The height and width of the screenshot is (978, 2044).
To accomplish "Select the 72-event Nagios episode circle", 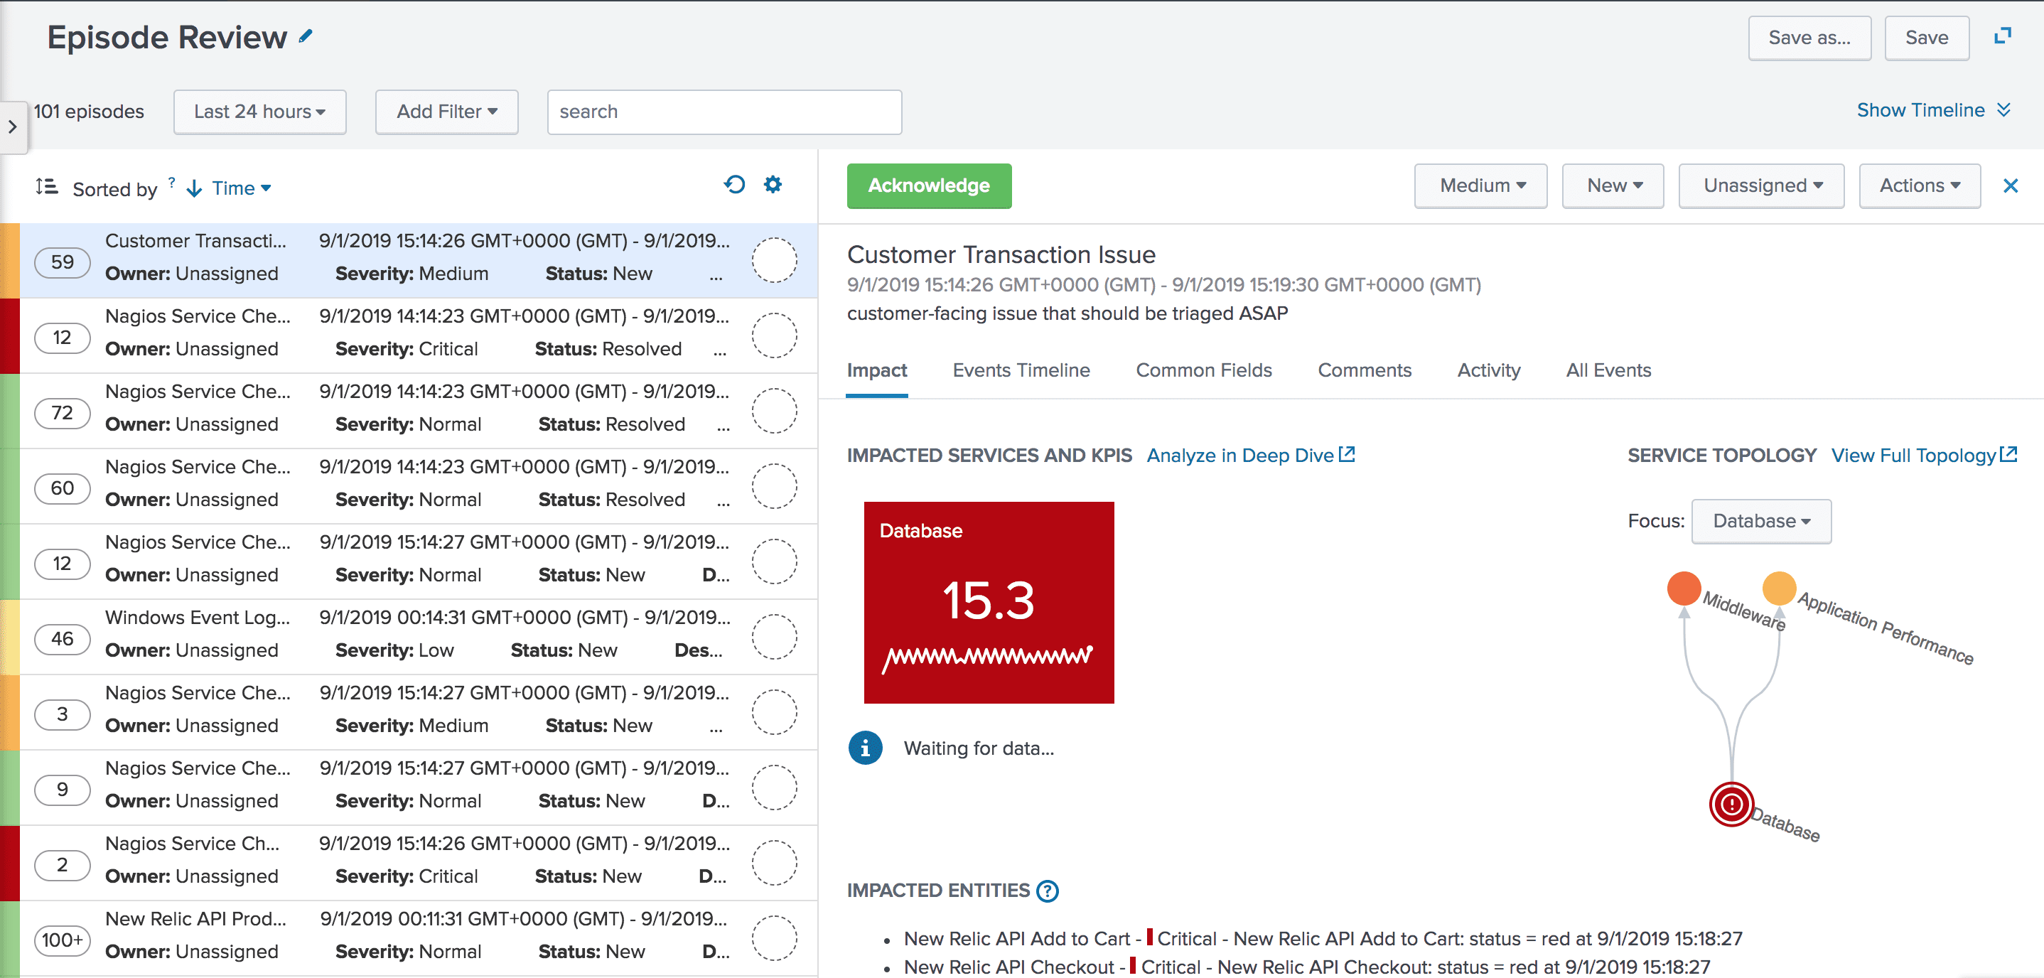I will pos(775,412).
